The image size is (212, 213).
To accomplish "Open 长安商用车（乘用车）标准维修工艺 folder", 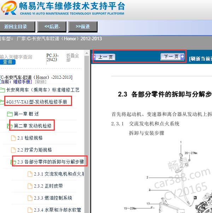I will 43,90.
